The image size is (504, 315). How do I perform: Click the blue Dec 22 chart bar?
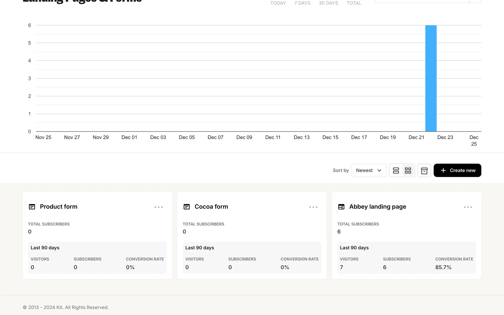pos(431,79)
